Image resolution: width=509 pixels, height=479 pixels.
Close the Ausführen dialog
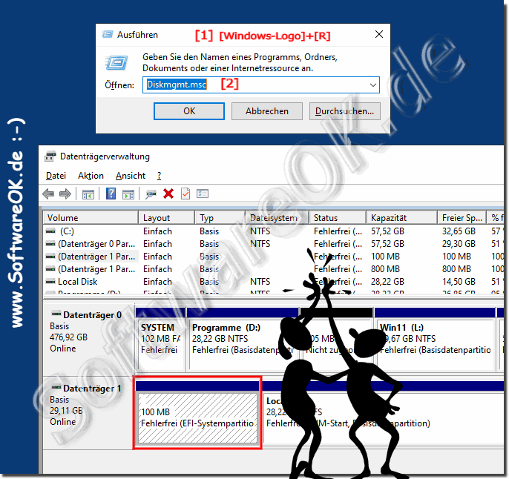pos(379,34)
